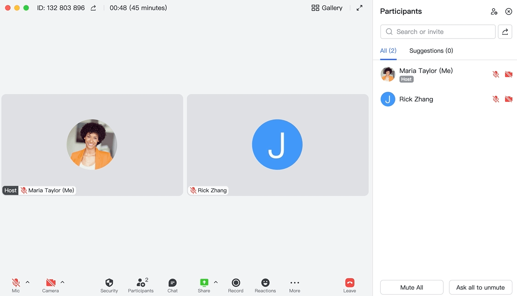Toggle Rick Zhang's microphone in participants list
The width and height of the screenshot is (517, 296).
tap(496, 99)
